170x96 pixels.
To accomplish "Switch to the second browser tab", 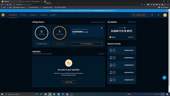I will (x=32, y=1).
